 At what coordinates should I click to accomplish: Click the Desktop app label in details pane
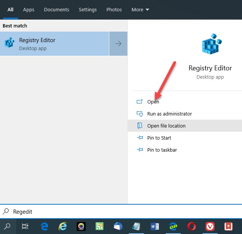(x=210, y=77)
